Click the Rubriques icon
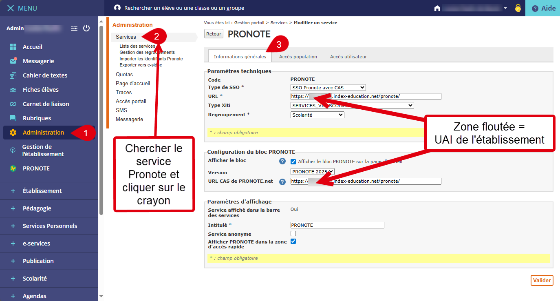This screenshot has width=560, height=301. pyautogui.click(x=13, y=118)
